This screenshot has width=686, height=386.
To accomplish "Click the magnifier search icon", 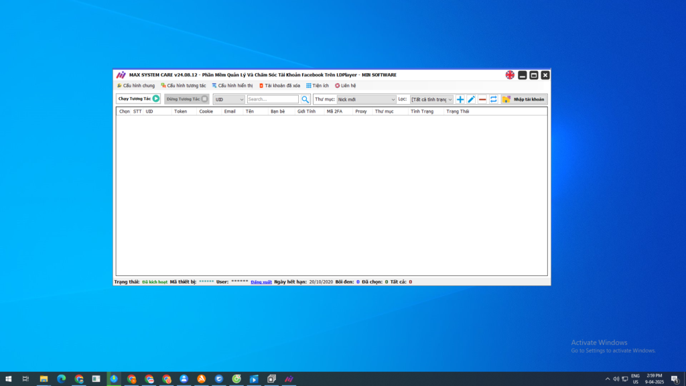I will click(305, 99).
